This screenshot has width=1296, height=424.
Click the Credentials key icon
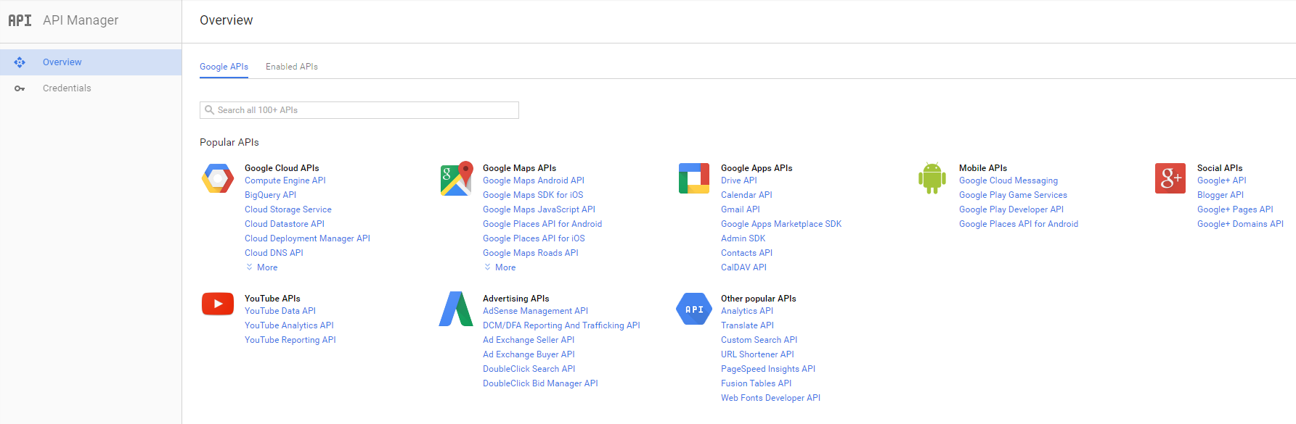point(20,88)
